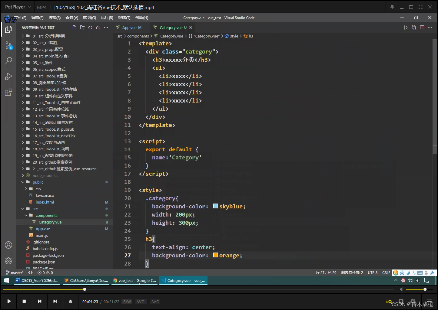Switch to vue_test Google Chrome taskbar item
The image size is (438, 310).
click(x=134, y=280)
